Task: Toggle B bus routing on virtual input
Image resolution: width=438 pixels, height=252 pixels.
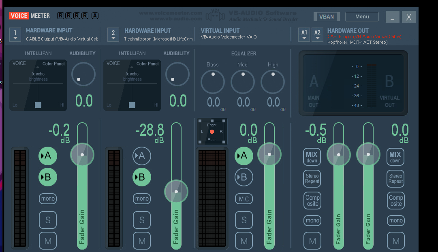Action: tap(244, 177)
